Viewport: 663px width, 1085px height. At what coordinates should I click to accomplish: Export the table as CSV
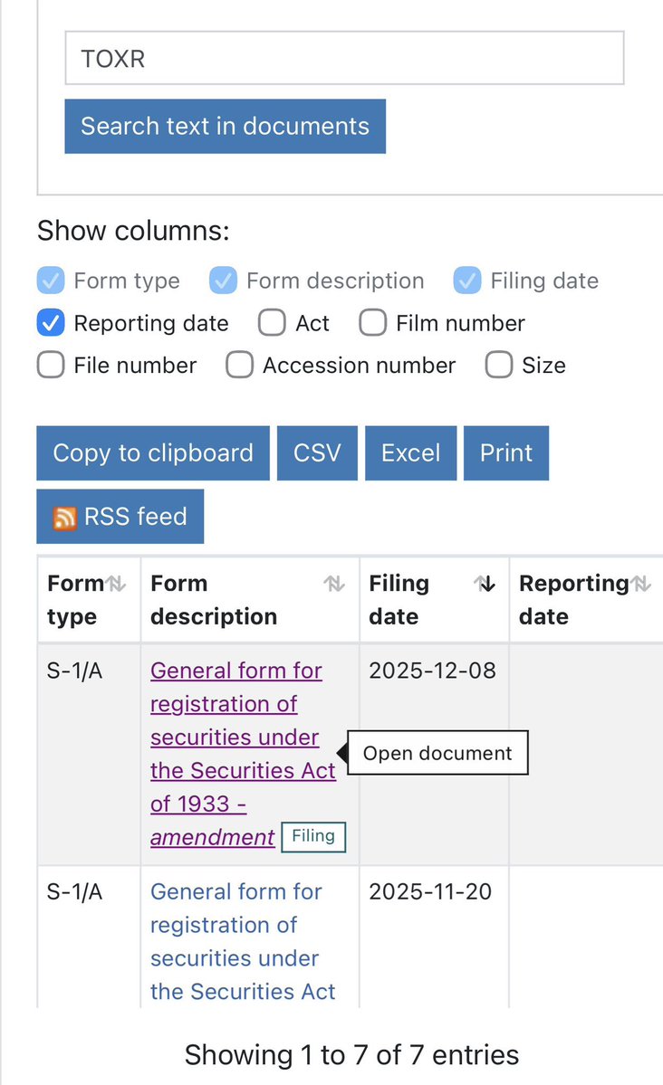tap(317, 453)
